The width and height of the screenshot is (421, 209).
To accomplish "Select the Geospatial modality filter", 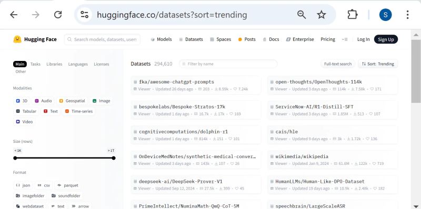I will pos(72,101).
